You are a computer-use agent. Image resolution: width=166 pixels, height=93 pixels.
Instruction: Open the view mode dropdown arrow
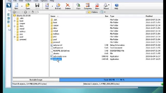[x=105, y=12]
